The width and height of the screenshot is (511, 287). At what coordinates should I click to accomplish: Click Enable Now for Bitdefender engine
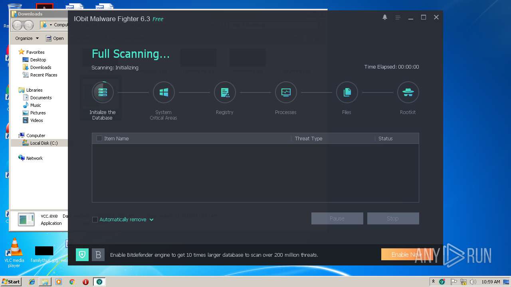(407, 254)
